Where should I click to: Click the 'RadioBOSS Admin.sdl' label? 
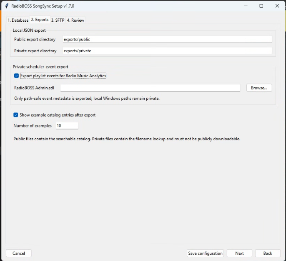pos(34,88)
